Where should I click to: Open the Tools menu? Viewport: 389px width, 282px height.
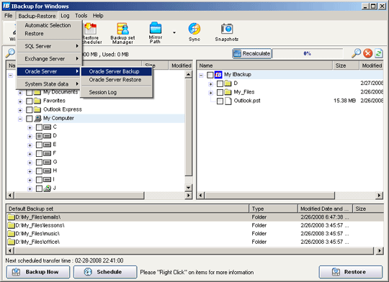coord(81,16)
